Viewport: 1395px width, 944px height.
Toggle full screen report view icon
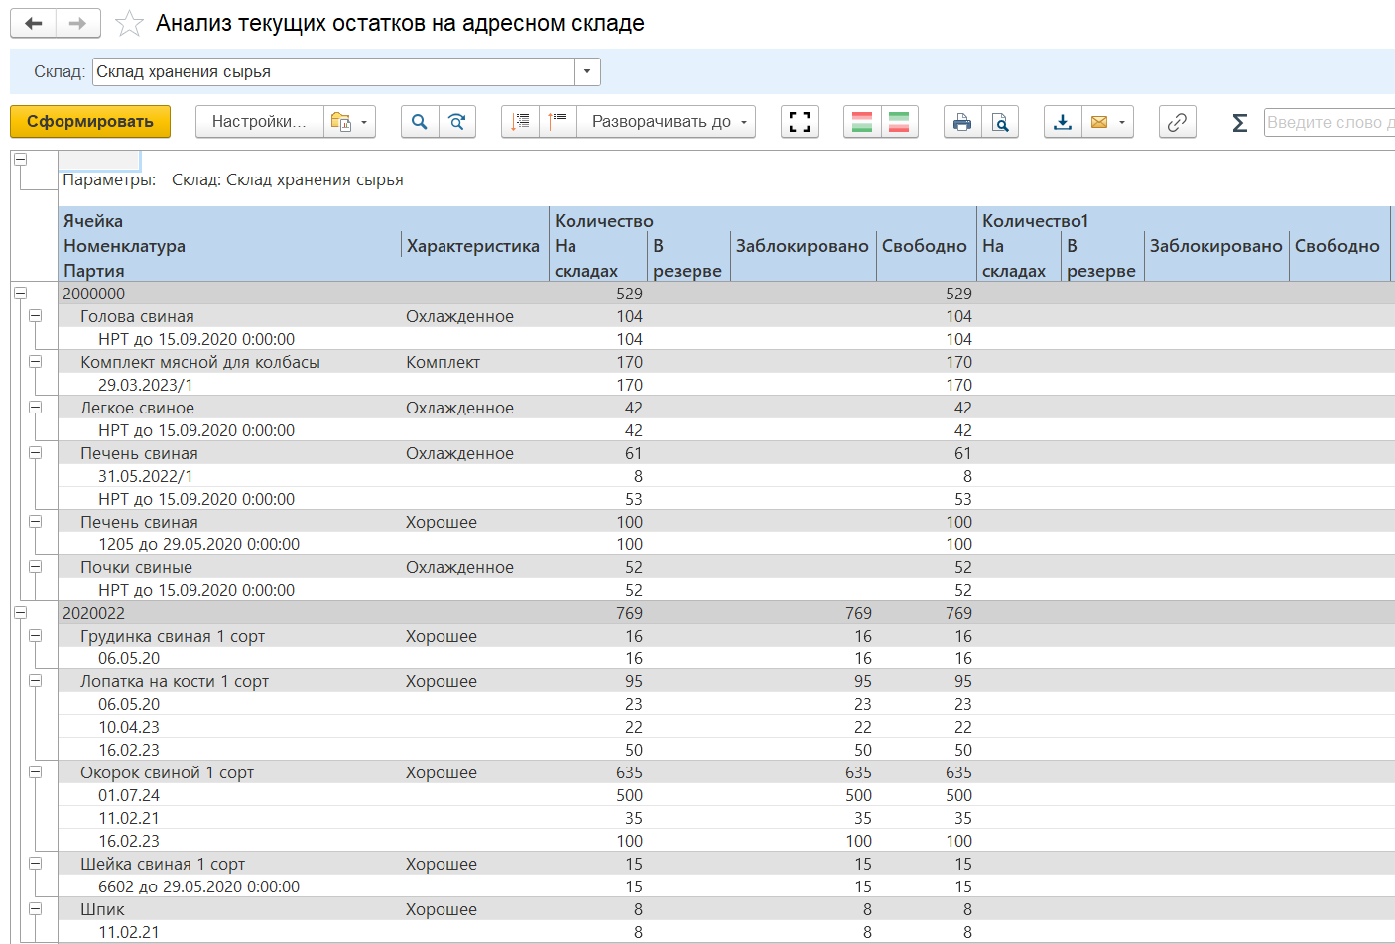(x=799, y=122)
